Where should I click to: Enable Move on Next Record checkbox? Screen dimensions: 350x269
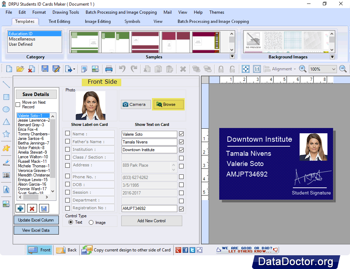pos(18,105)
